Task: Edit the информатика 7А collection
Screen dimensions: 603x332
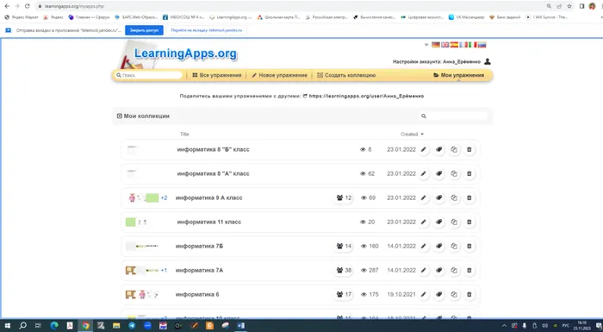Action: (424, 271)
